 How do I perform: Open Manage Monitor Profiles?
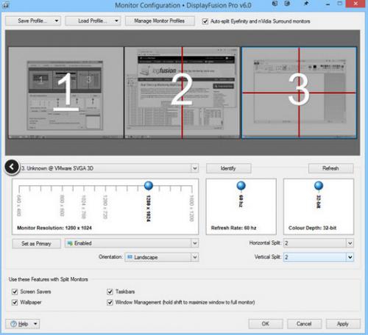tap(160, 21)
